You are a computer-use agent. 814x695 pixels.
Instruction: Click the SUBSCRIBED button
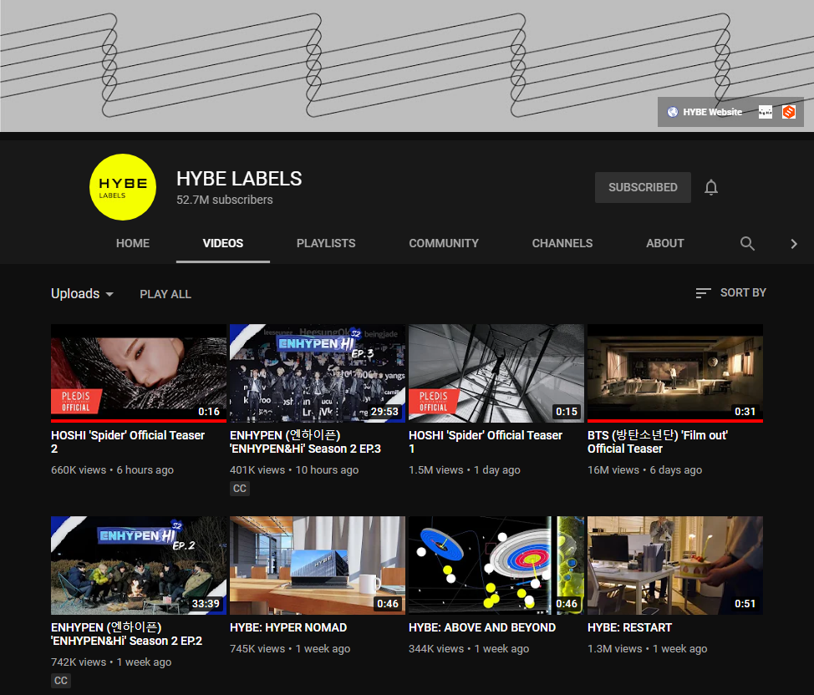(643, 187)
